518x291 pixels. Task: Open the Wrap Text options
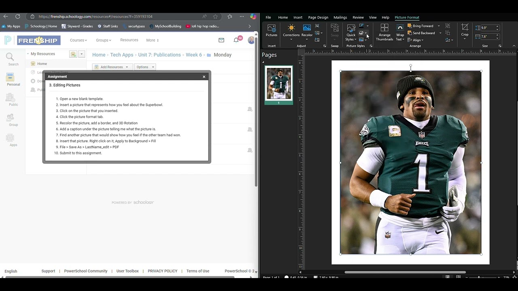point(400,32)
